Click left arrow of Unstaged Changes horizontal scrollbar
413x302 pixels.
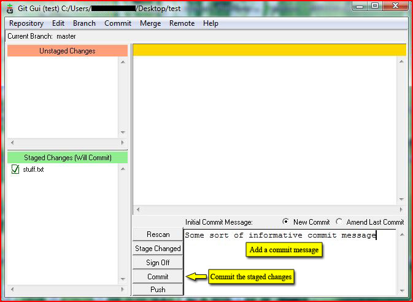[x=12, y=143]
